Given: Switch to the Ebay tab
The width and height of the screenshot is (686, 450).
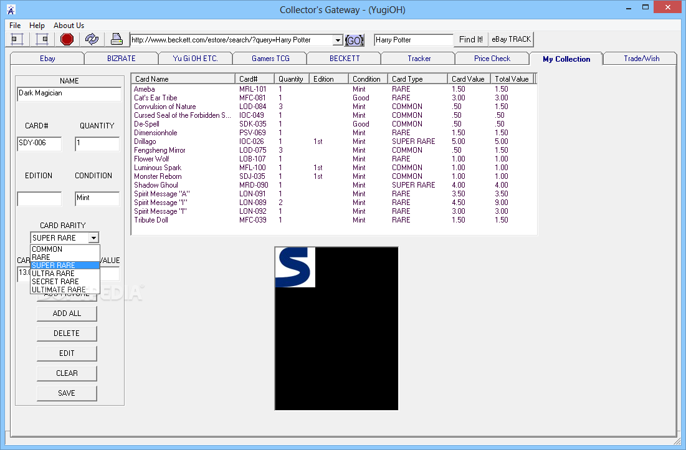Looking at the screenshot, I should click(x=47, y=58).
